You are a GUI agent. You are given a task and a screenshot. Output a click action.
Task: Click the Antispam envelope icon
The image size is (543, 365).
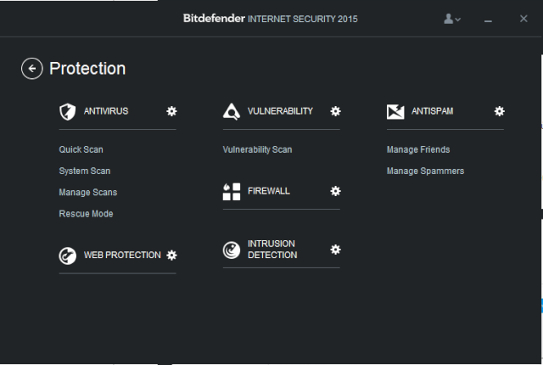(395, 111)
